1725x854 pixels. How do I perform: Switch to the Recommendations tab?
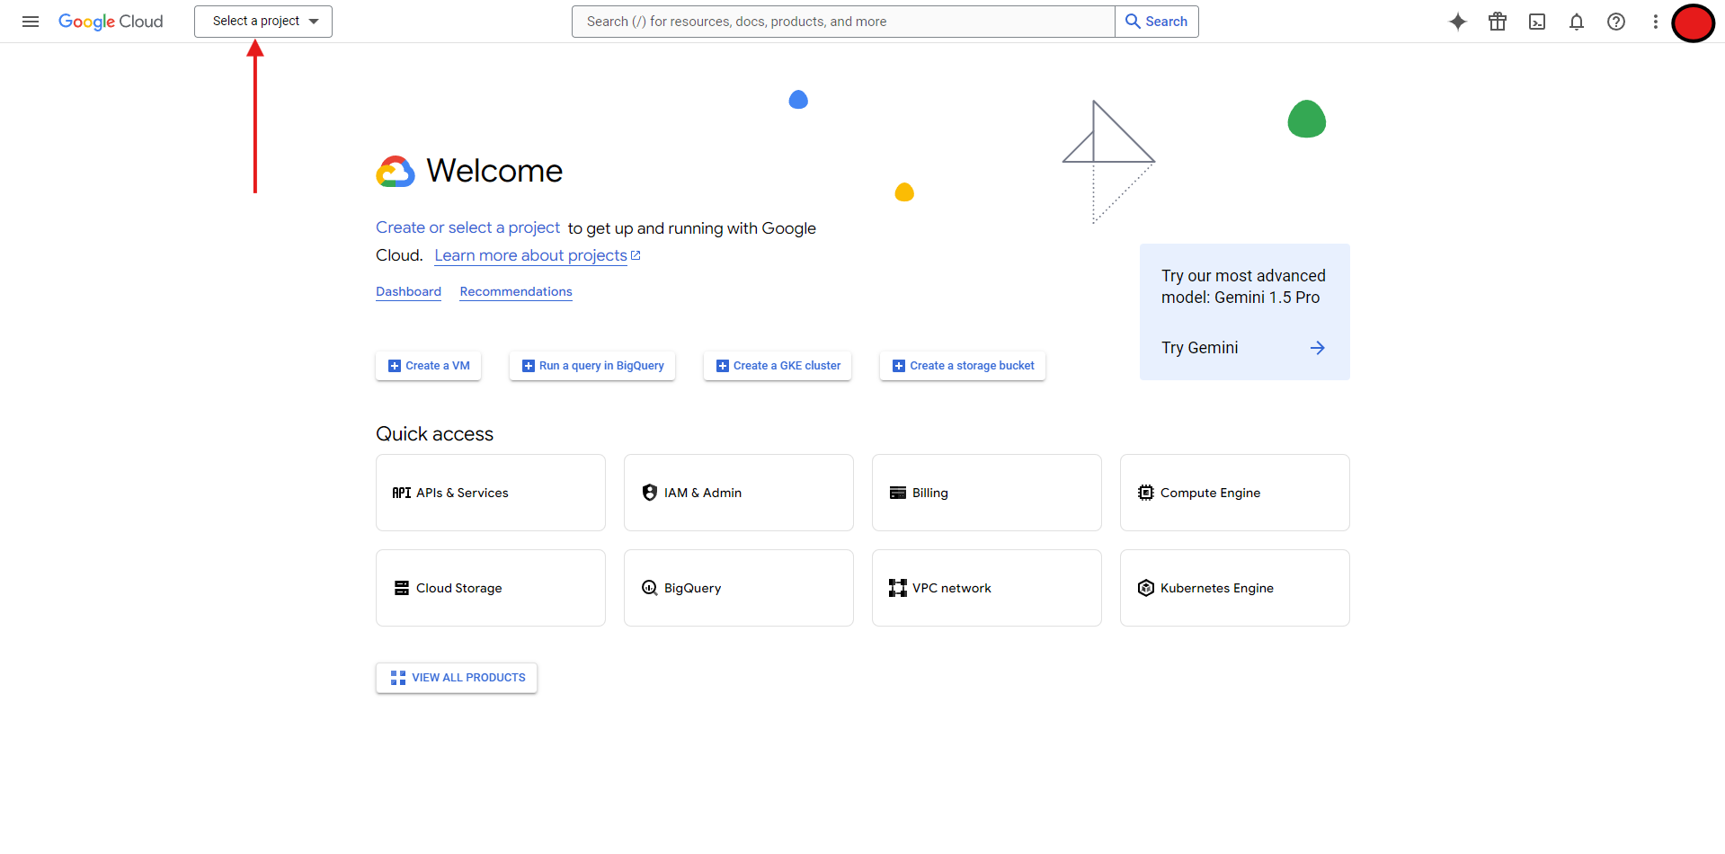click(x=516, y=291)
